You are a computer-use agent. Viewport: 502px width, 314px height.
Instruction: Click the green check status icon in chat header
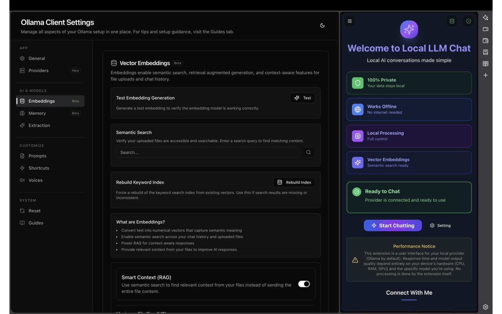click(469, 21)
